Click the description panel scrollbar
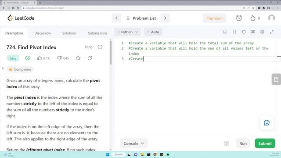This screenshot has height=158, width=281. [111, 53]
